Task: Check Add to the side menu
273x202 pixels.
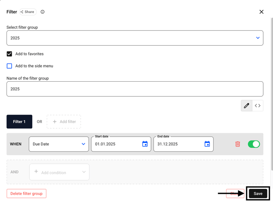Action: pyautogui.click(x=9, y=66)
